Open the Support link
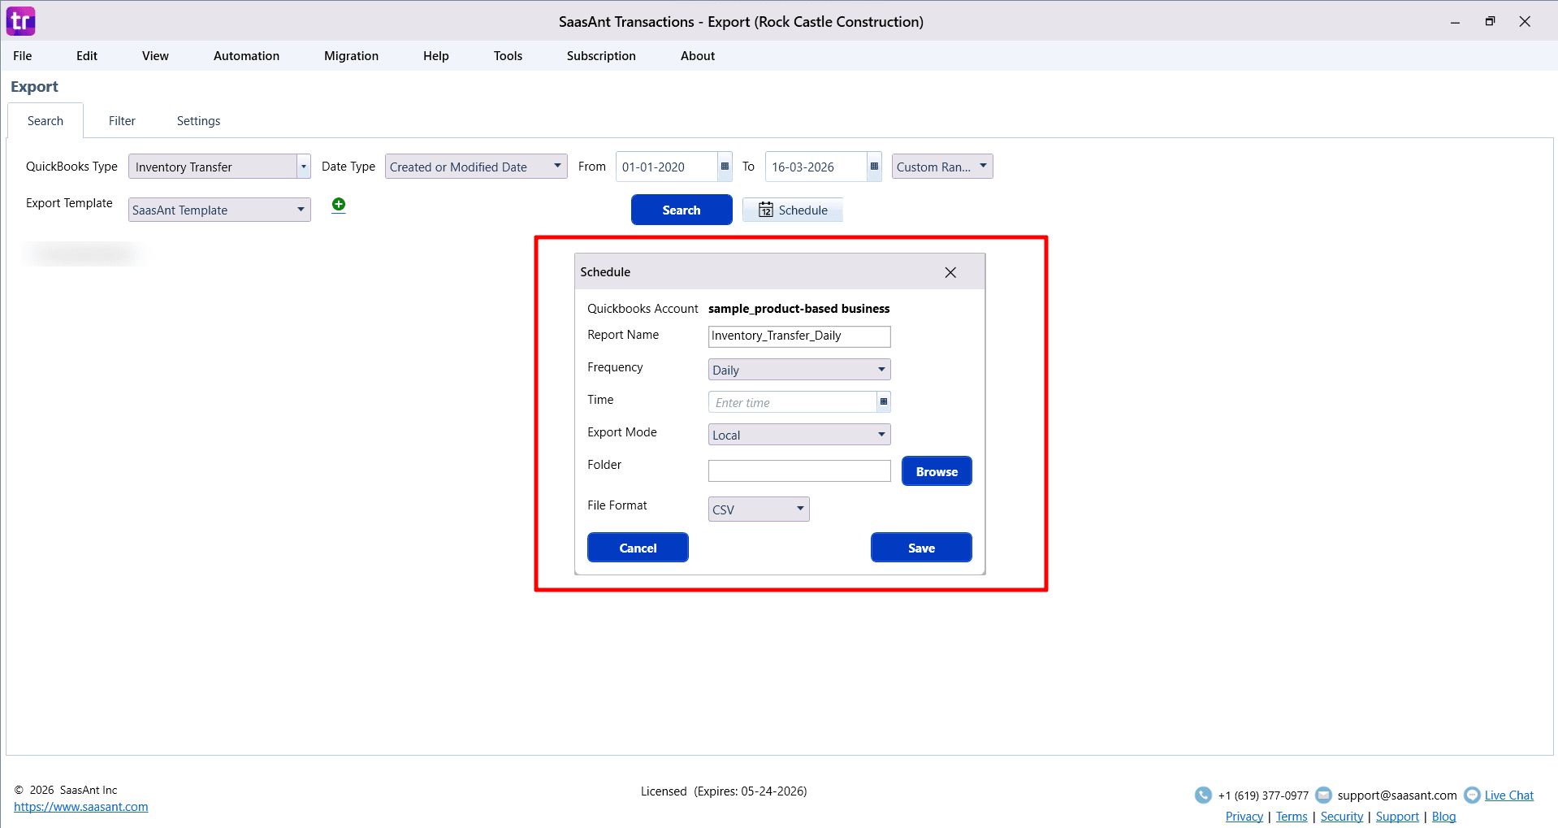This screenshot has height=828, width=1558. point(1397,817)
